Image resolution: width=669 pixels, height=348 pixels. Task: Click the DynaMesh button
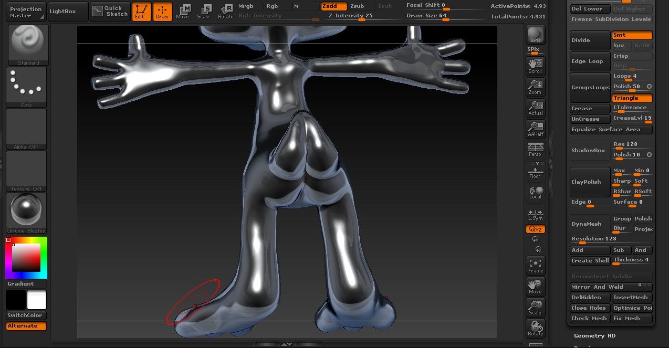click(x=590, y=224)
